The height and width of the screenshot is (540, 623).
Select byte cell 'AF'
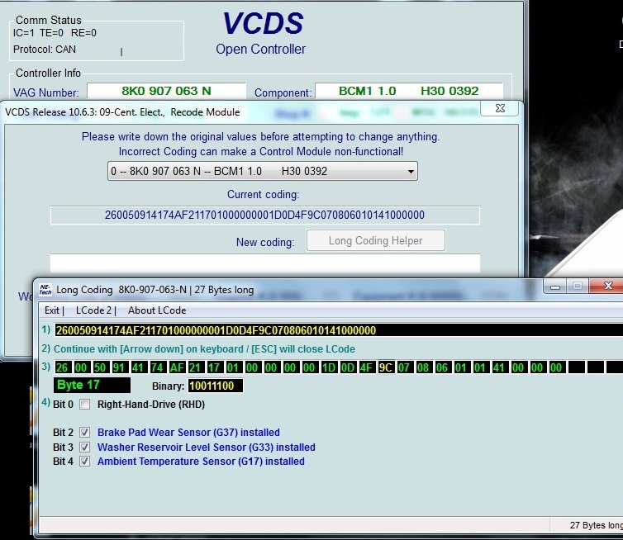click(x=177, y=367)
